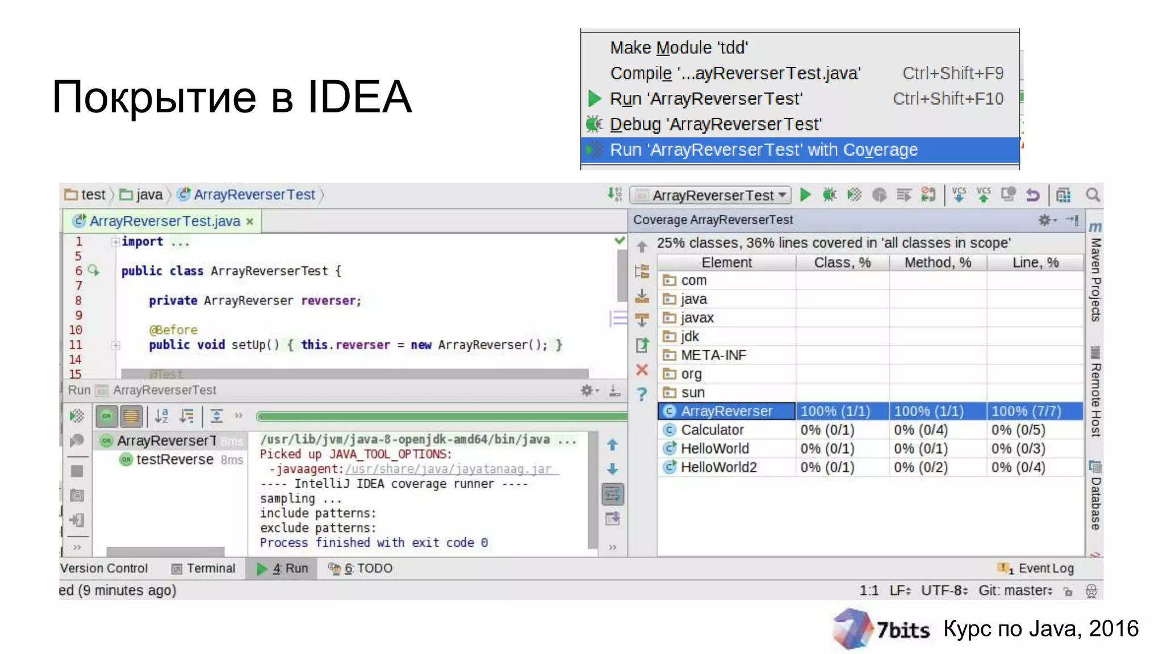Toggle sort tests by duration
The image size is (1163, 654).
point(186,416)
